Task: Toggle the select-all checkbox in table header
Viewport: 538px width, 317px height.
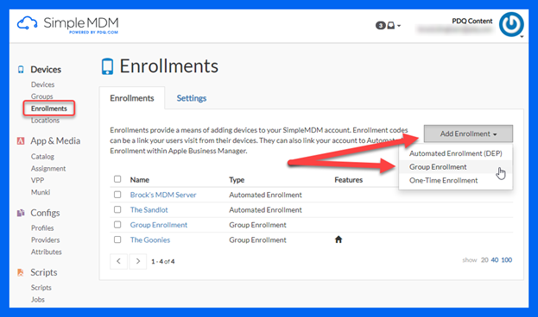Action: tap(117, 179)
